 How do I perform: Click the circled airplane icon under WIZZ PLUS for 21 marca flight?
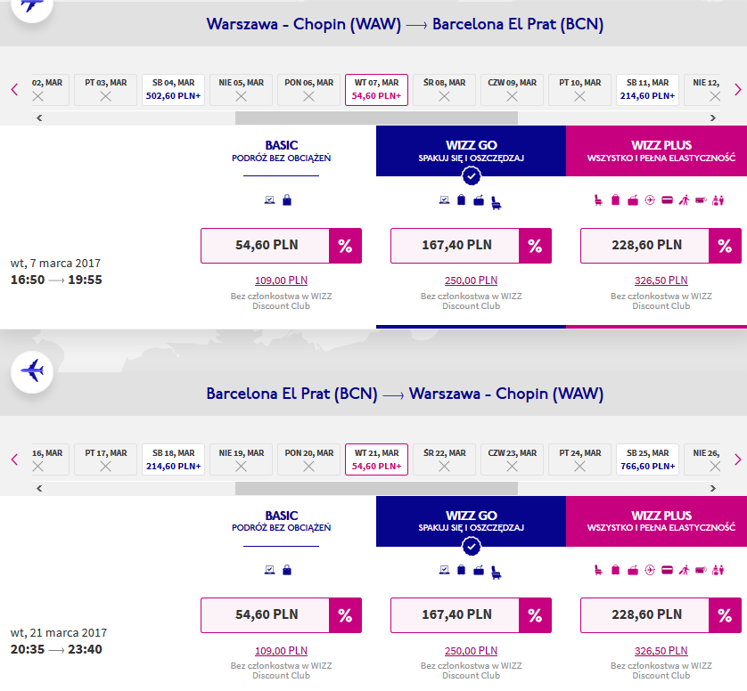pos(650,570)
